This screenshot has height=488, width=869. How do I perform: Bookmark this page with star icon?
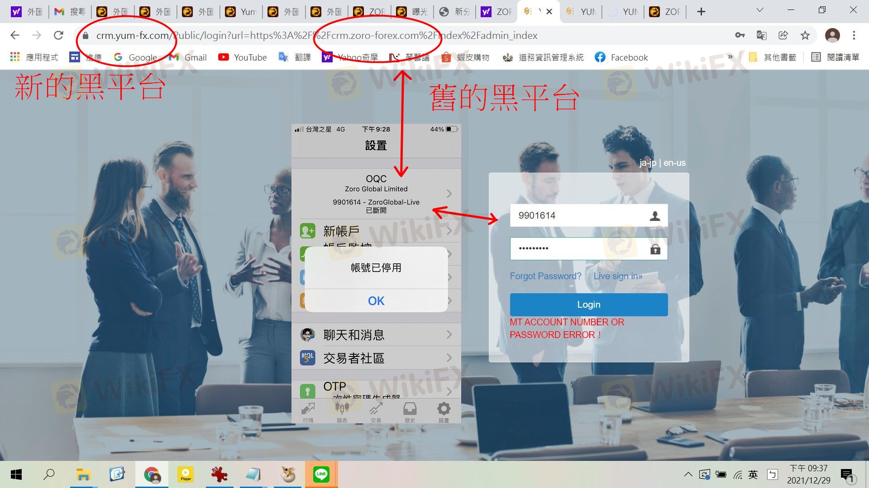(x=805, y=35)
